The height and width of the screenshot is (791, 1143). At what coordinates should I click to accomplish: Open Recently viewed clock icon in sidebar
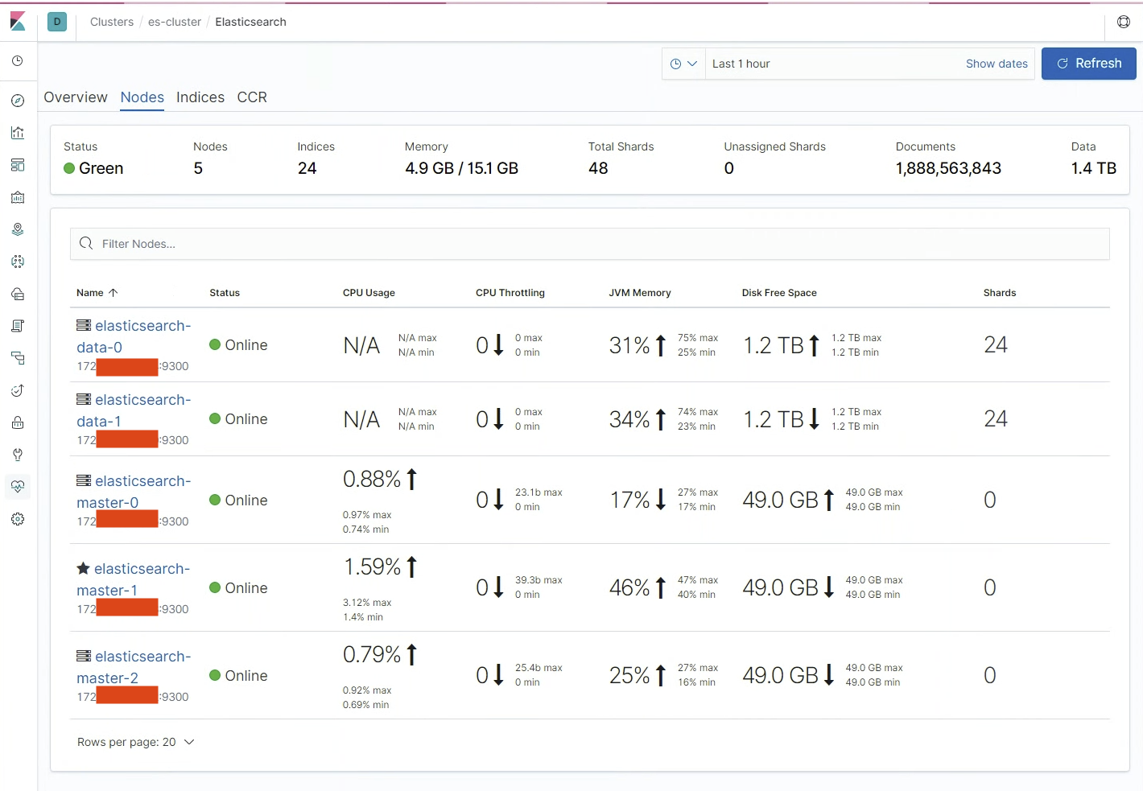pos(18,61)
